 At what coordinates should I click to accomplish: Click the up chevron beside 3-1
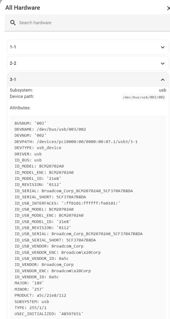(x=162, y=80)
